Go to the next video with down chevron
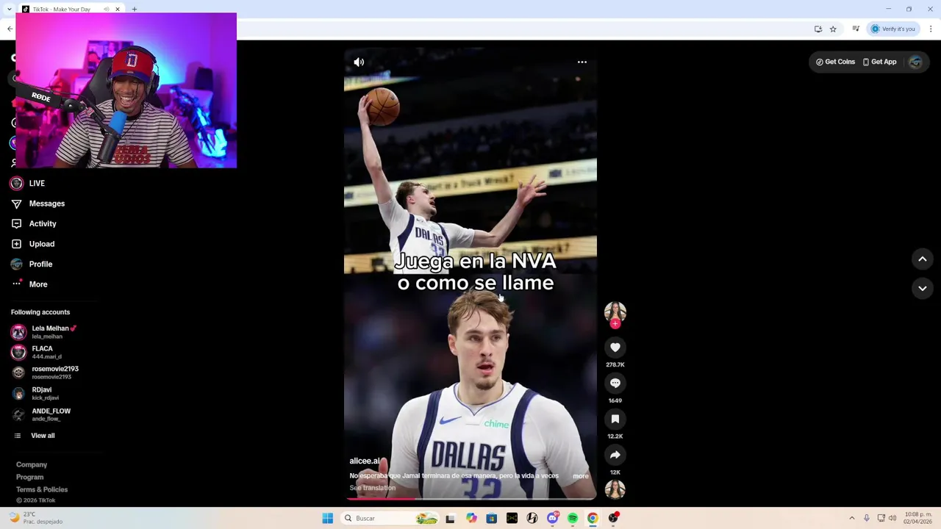941x529 pixels. pyautogui.click(x=923, y=288)
